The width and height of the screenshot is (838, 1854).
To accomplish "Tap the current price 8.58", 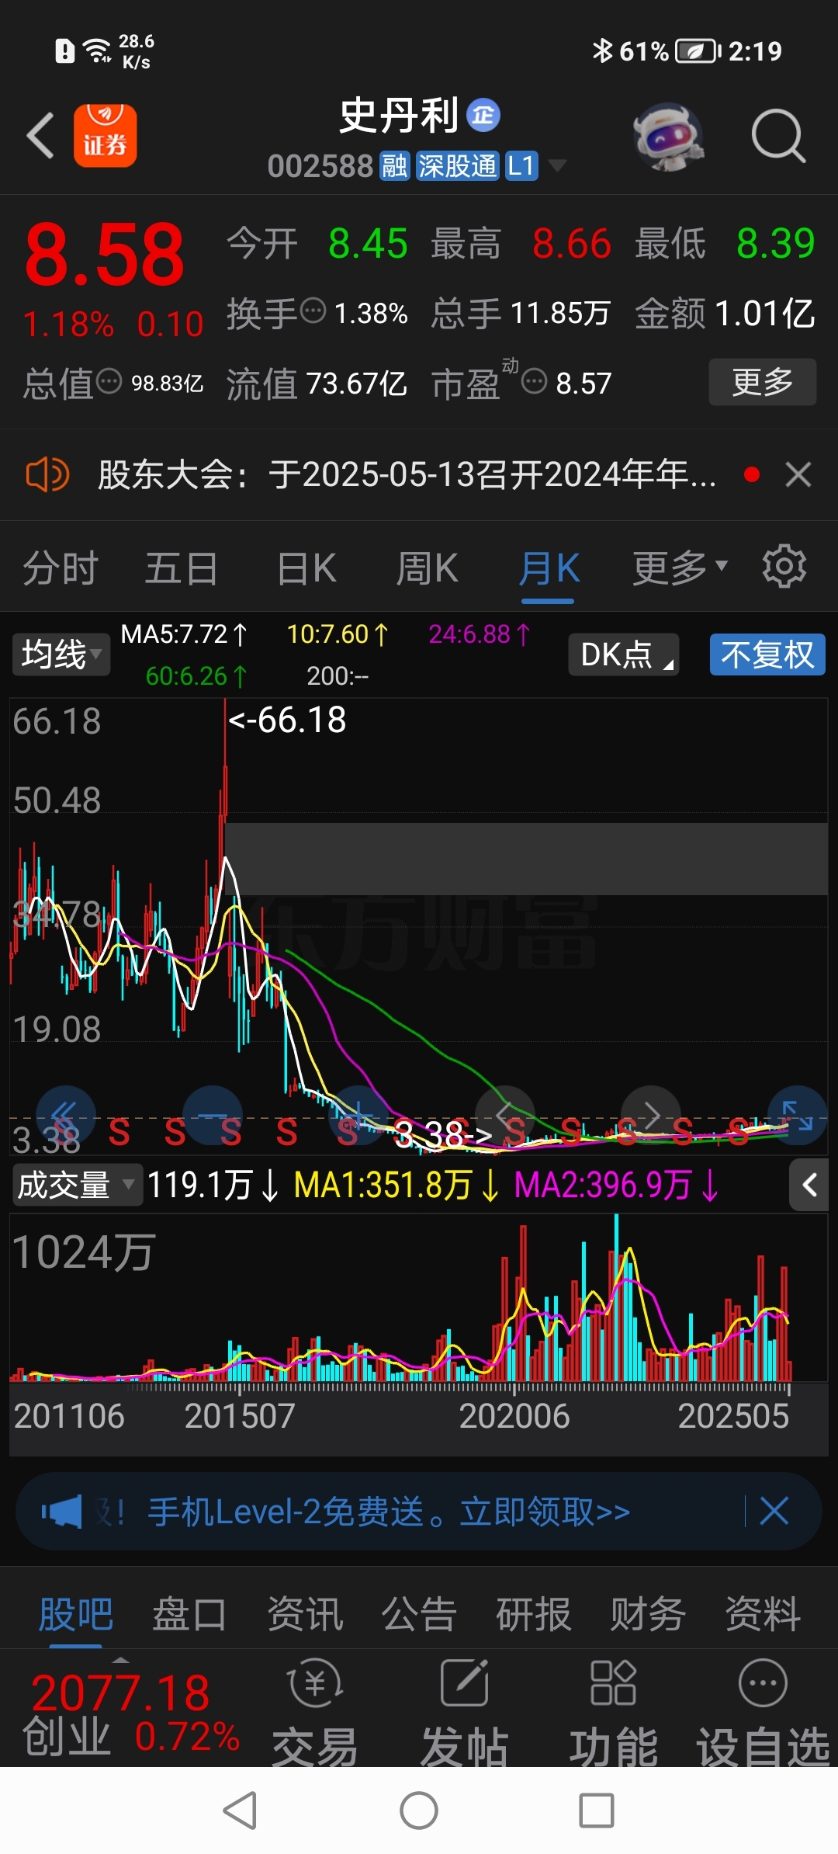I will tap(105, 254).
